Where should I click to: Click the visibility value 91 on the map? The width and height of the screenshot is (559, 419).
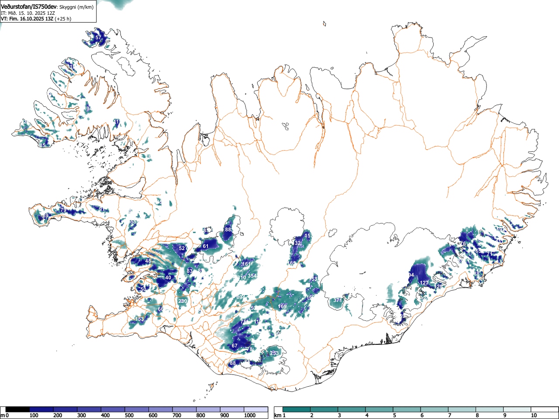point(102,209)
